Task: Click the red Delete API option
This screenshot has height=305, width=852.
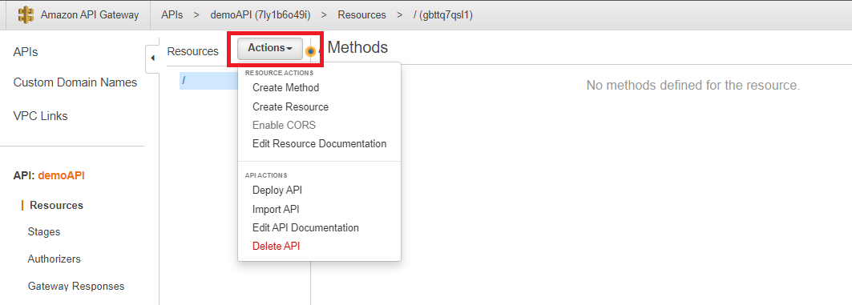Action: pos(277,247)
